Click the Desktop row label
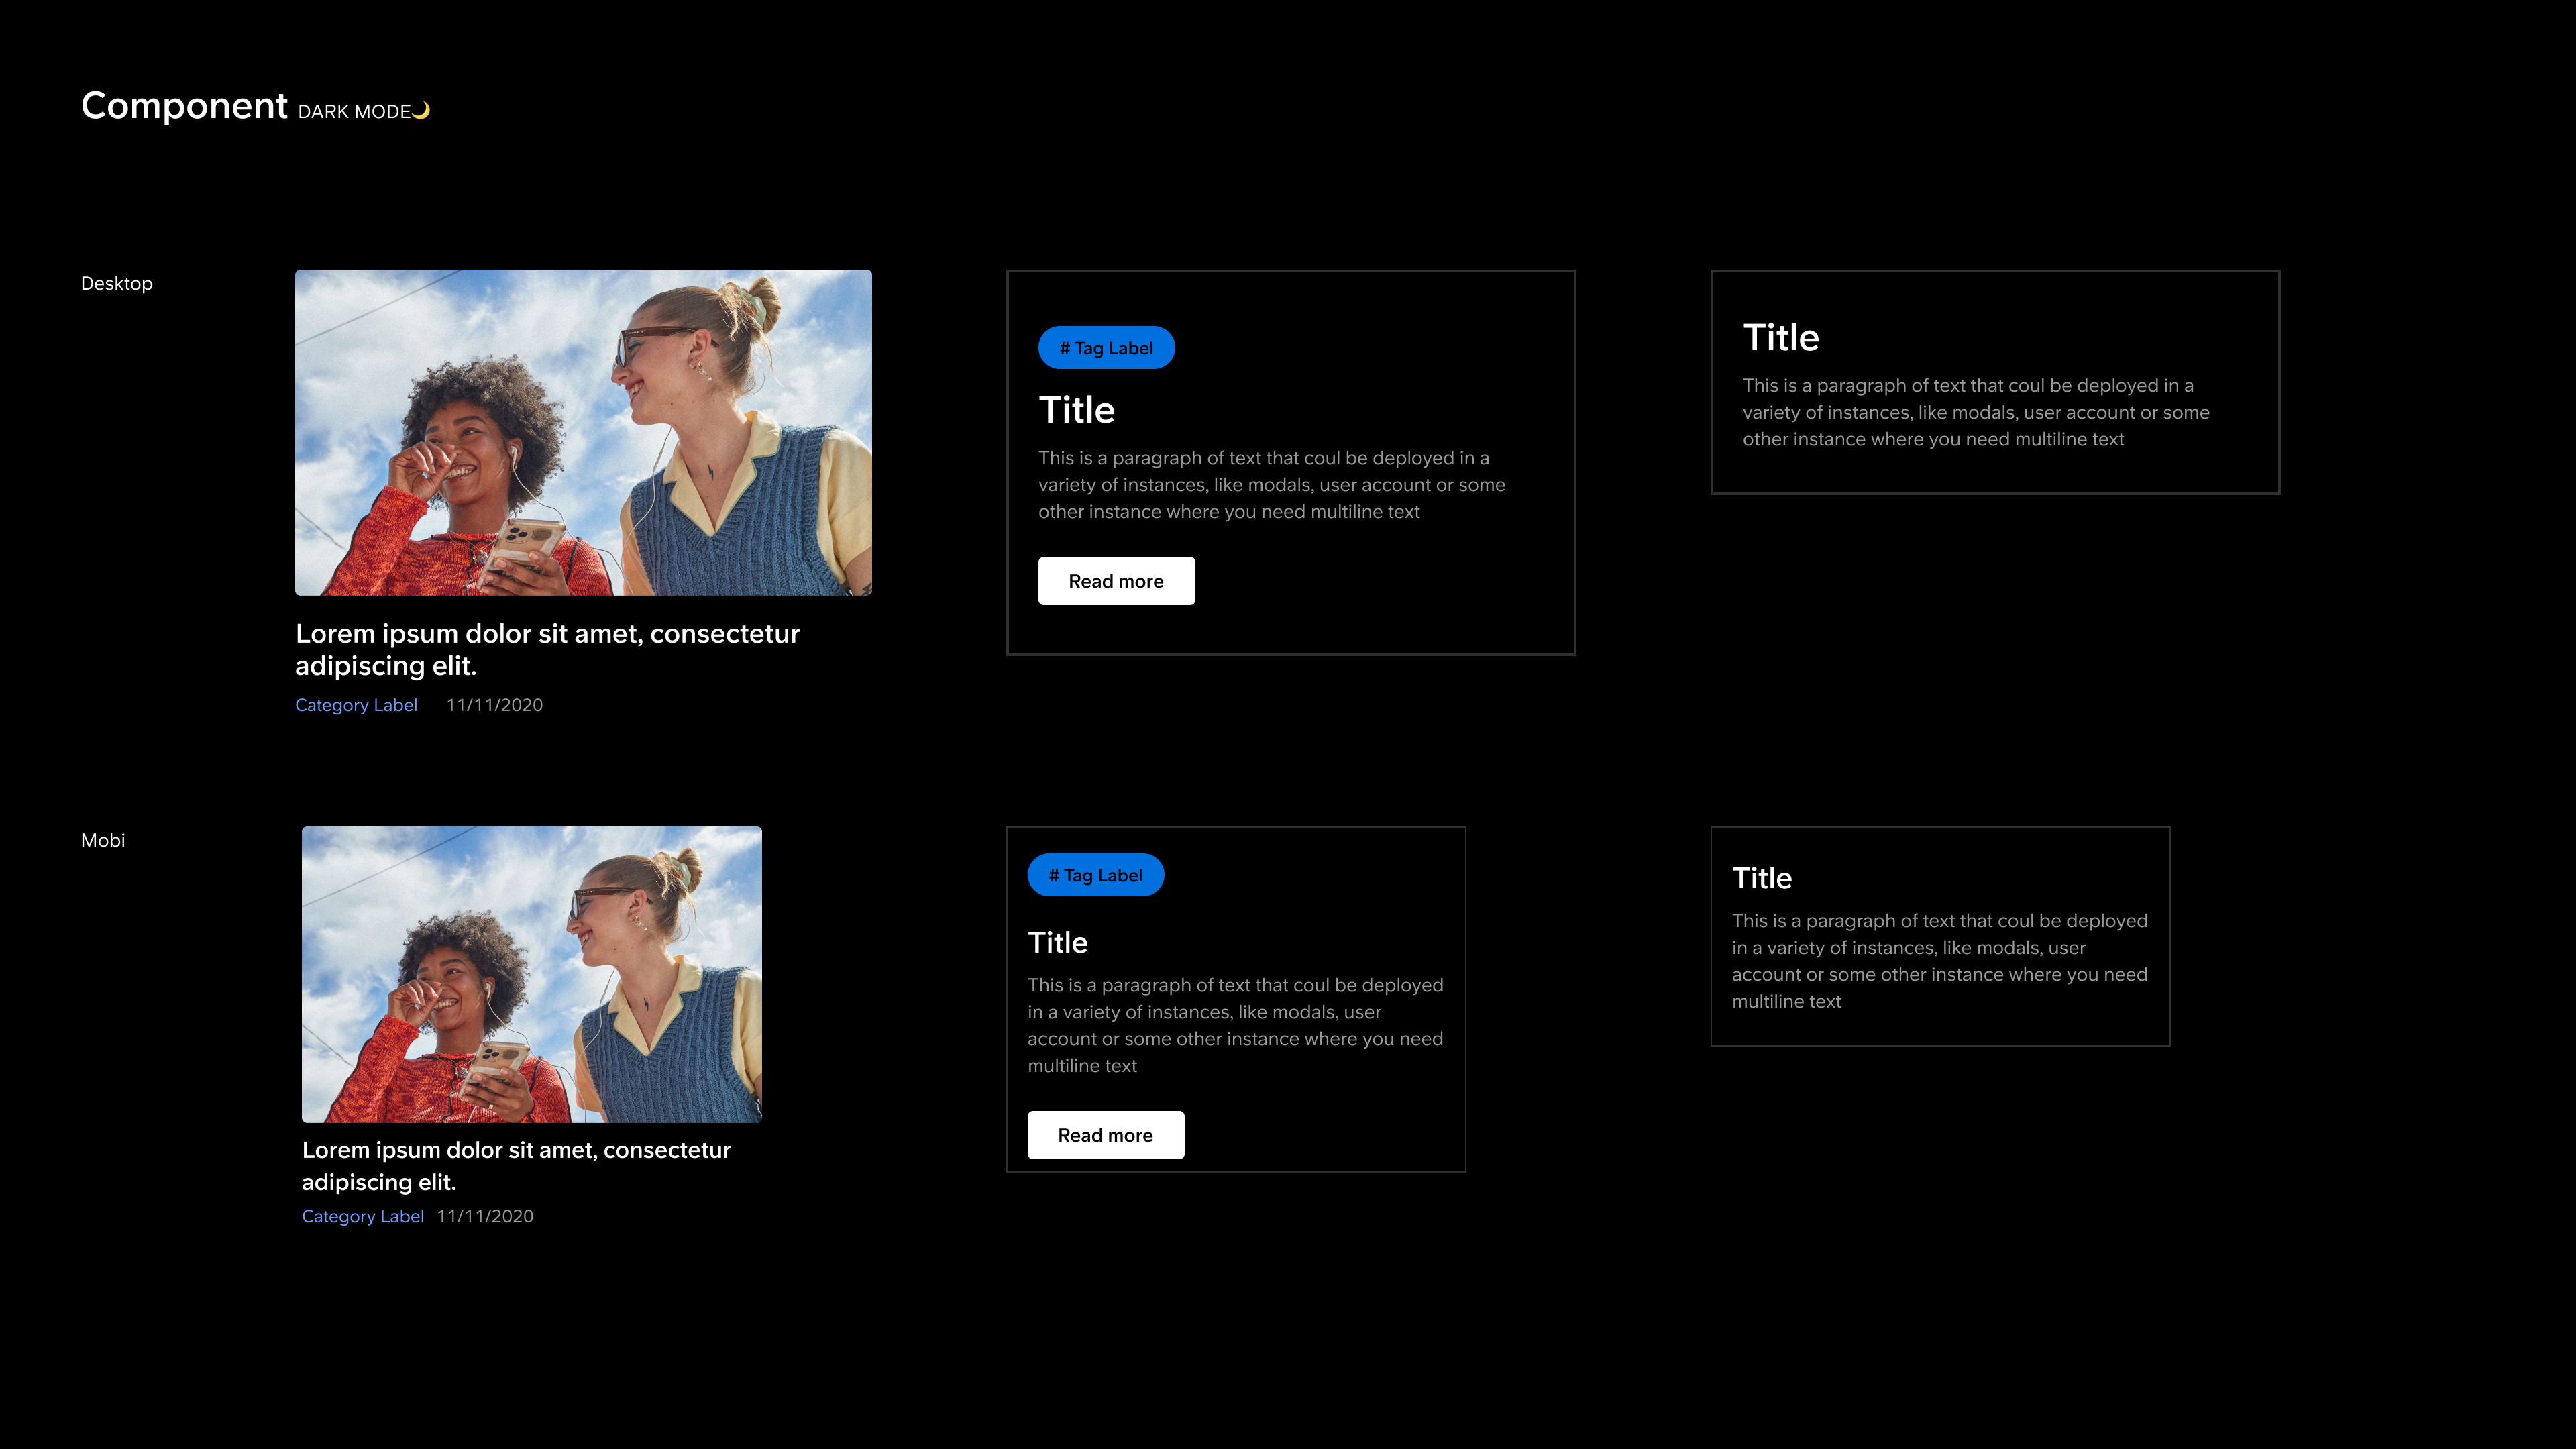Screen dimensions: 2576x1449 click(x=117, y=284)
